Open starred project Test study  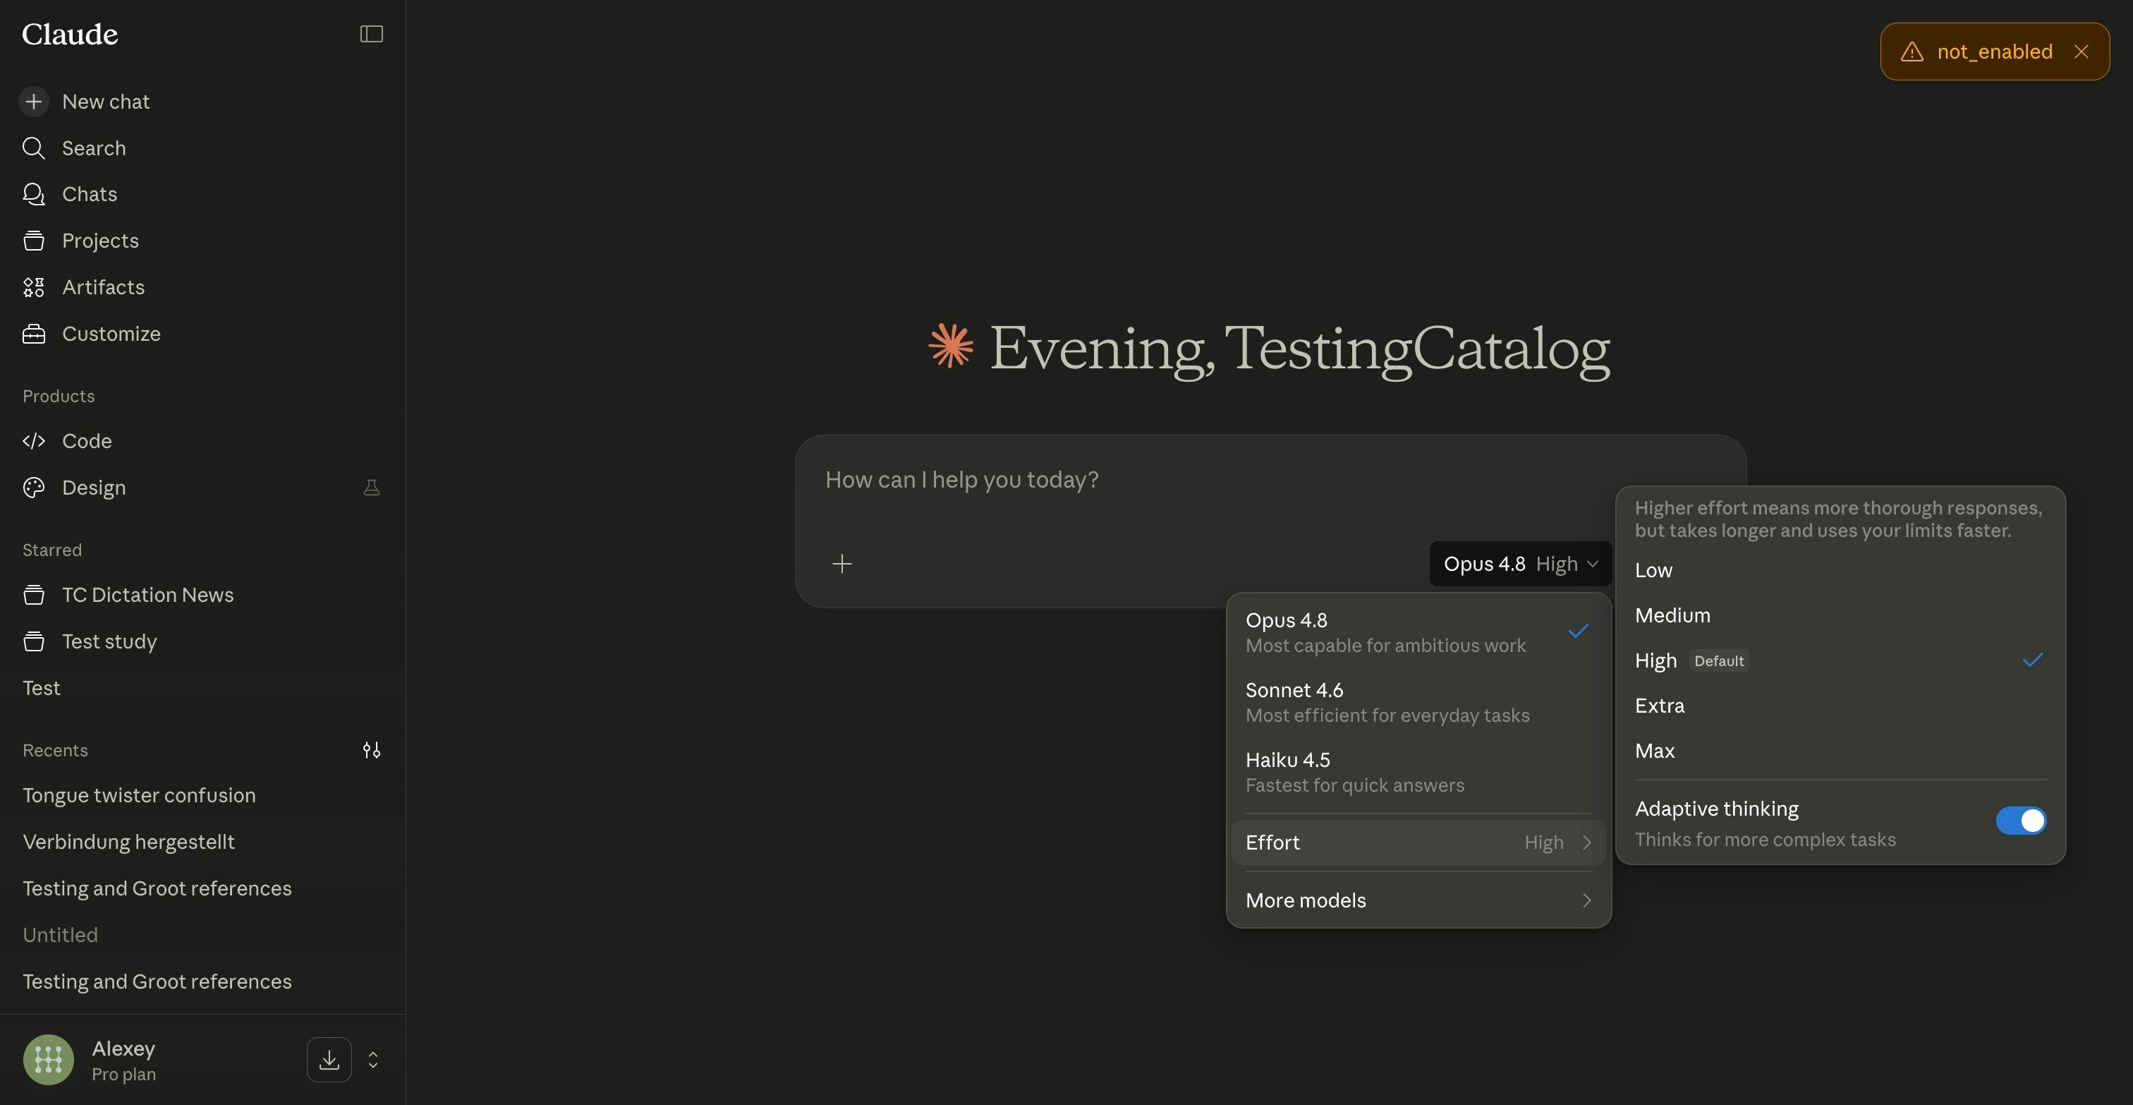click(x=203, y=641)
